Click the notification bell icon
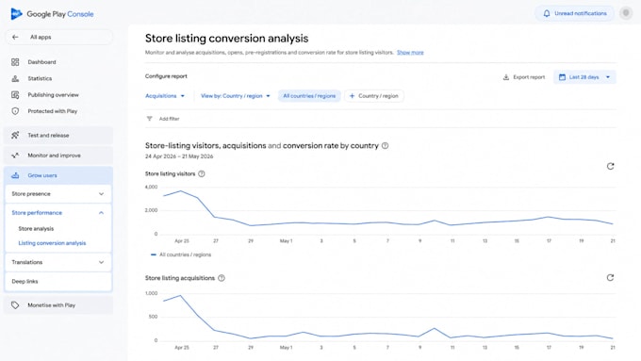The height and width of the screenshot is (361, 641). click(x=547, y=13)
